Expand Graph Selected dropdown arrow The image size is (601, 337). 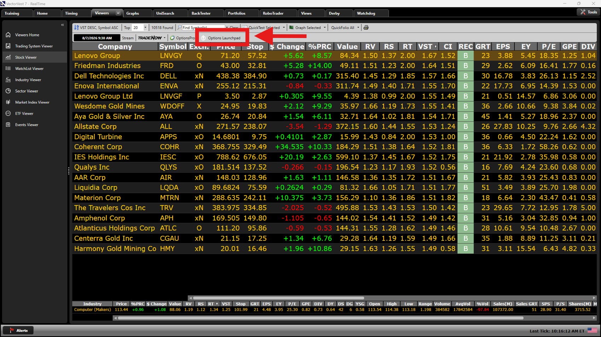point(325,27)
